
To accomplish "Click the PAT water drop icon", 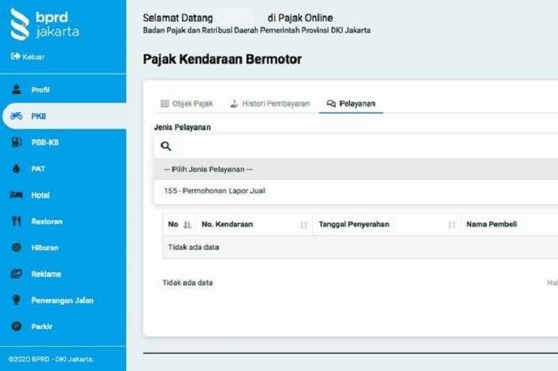I will click(16, 168).
